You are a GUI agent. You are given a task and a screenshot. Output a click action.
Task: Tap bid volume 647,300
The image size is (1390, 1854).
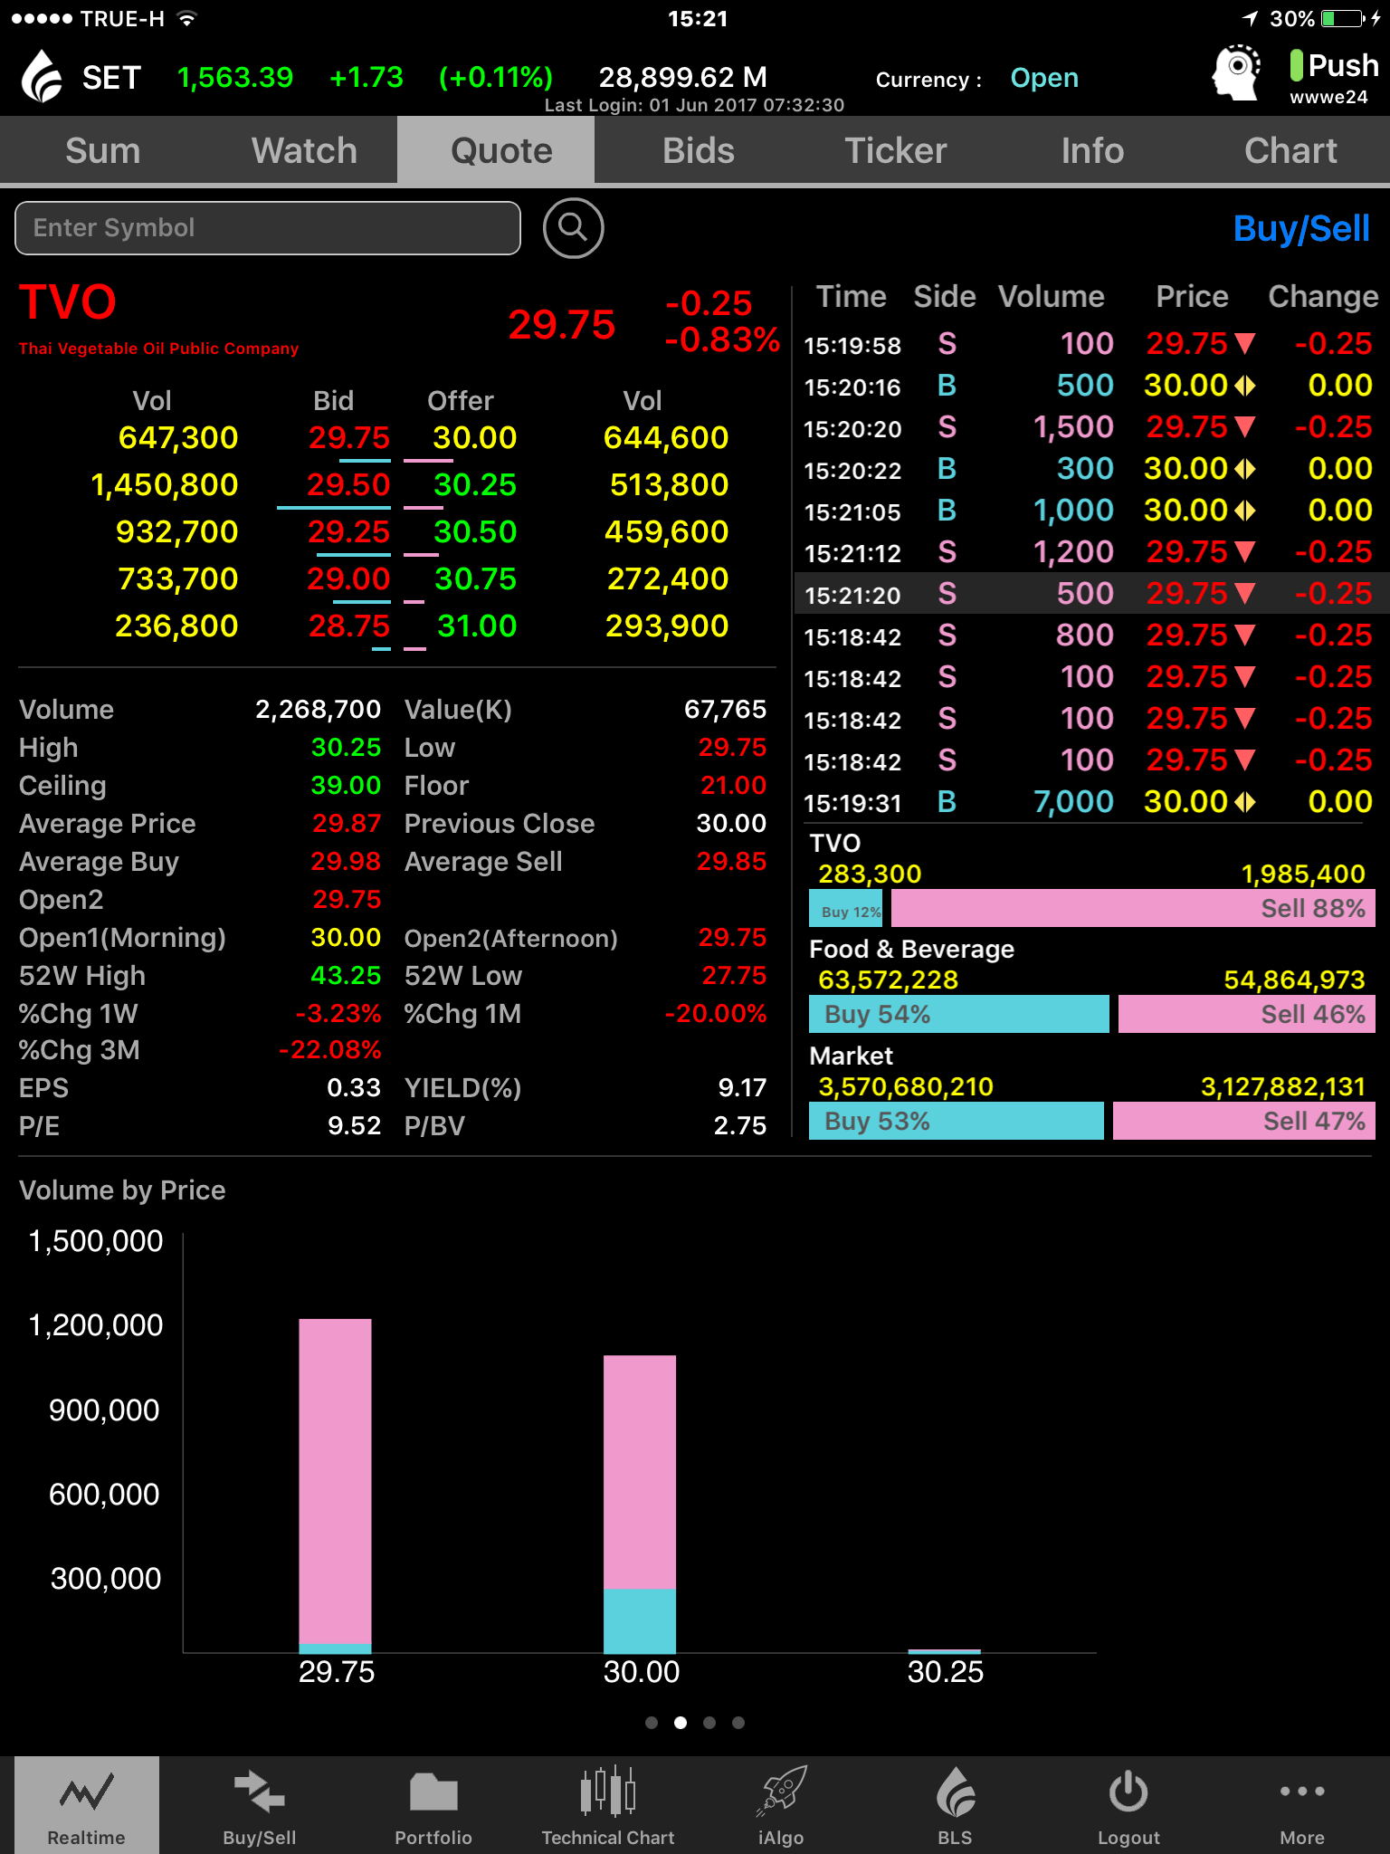point(178,438)
